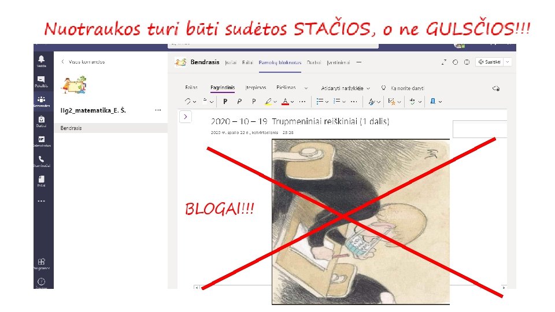Open the Kalendorius calendar icon in sidebar
This screenshot has height=312, width=555.
coord(42,141)
